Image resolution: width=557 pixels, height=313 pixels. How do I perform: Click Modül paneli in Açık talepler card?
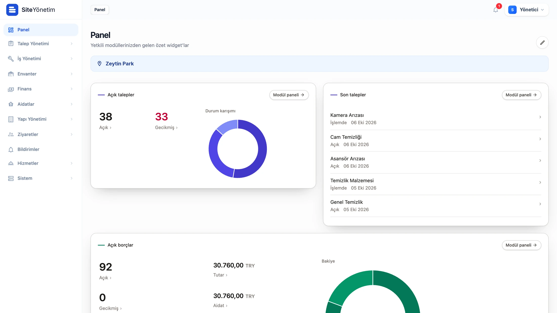289,95
